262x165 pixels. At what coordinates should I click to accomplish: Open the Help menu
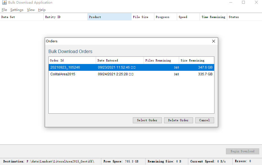point(42,10)
